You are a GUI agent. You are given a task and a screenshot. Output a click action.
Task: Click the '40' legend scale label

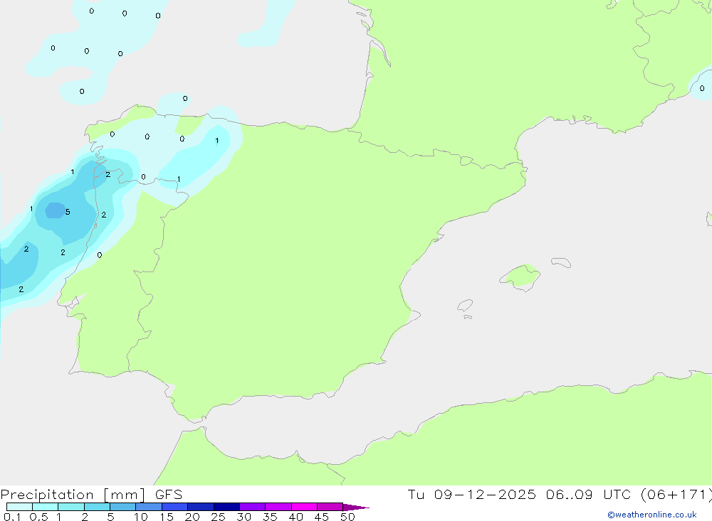pos(296,517)
